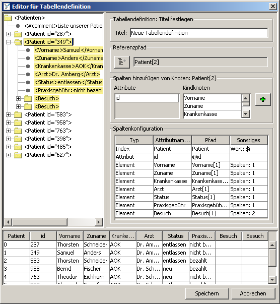280x304 pixels.
Task: Click preview cell Samuel
Action: click(x=69, y=253)
